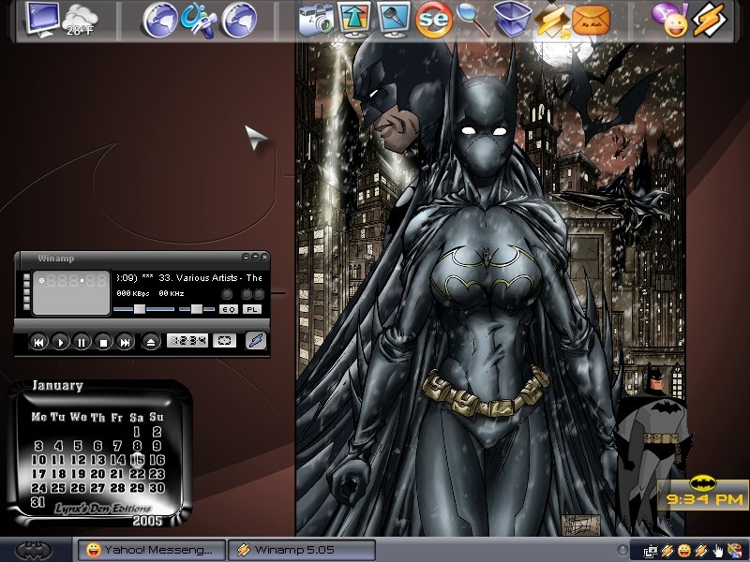Click the white hand system tray icon

click(717, 551)
